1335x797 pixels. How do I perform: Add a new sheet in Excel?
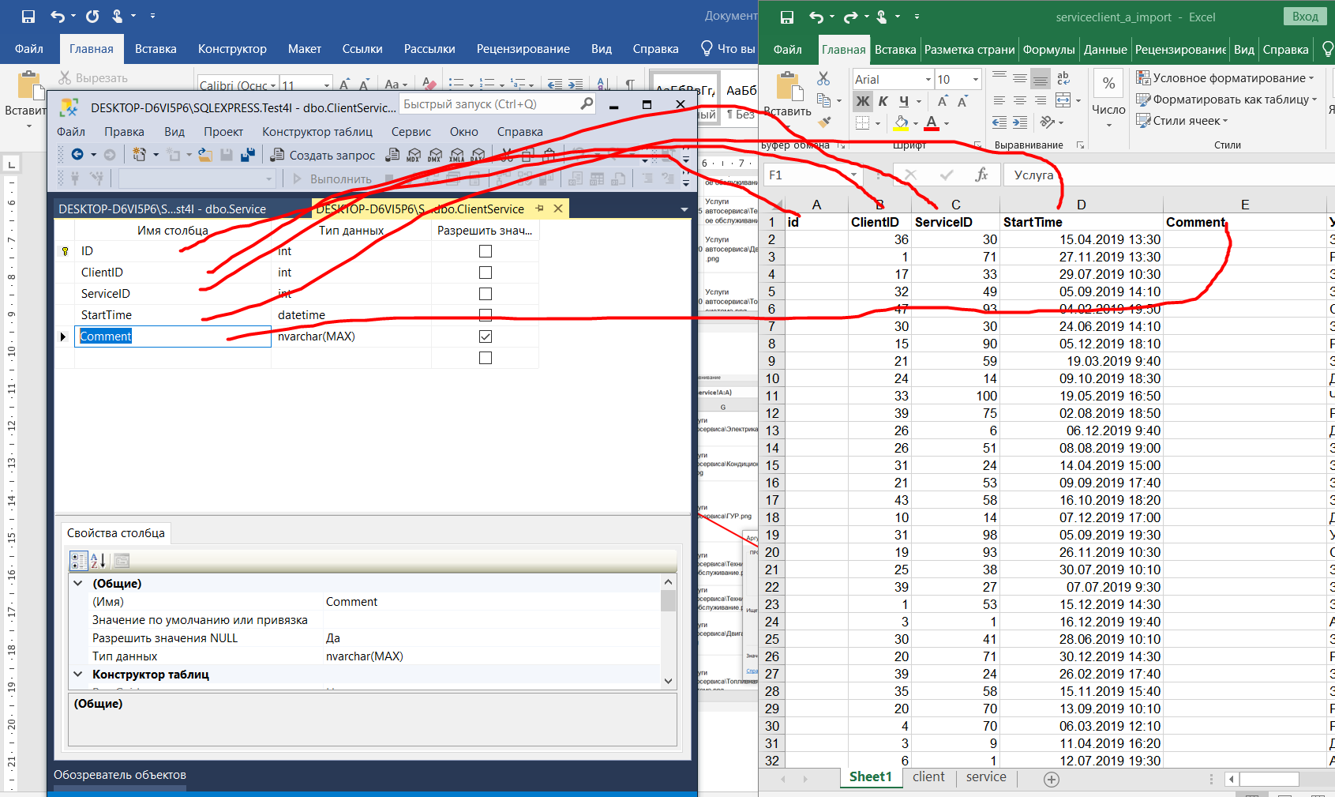click(x=1052, y=780)
